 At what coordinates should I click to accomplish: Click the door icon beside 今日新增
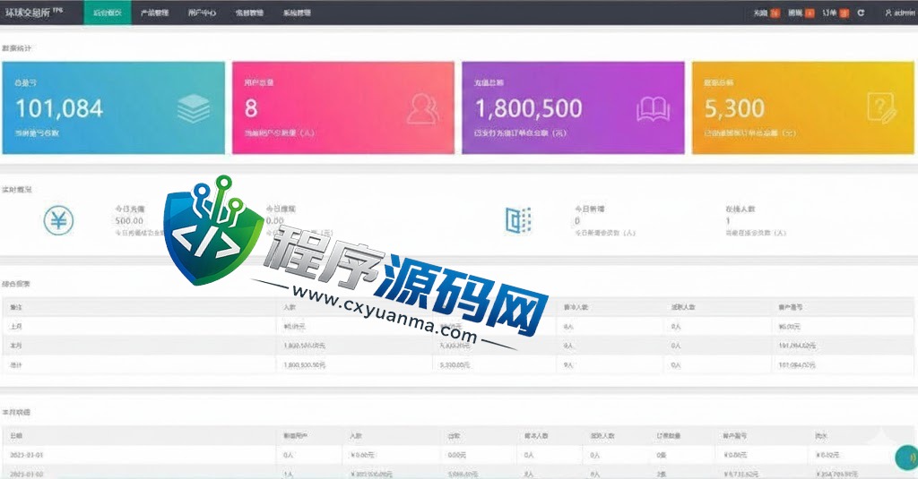[x=518, y=220]
